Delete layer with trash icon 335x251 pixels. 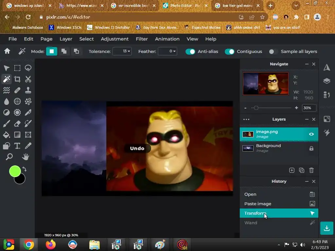pyautogui.click(x=311, y=170)
